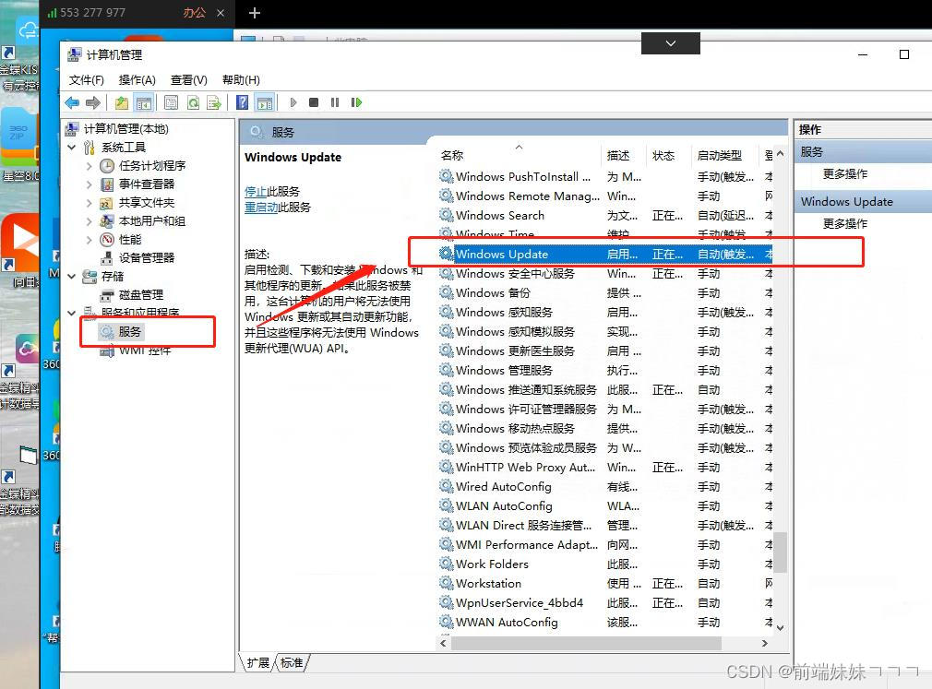Screen dimensions: 932x689
Task: Toggle the Action pane toolbar icon
Action: click(x=265, y=102)
